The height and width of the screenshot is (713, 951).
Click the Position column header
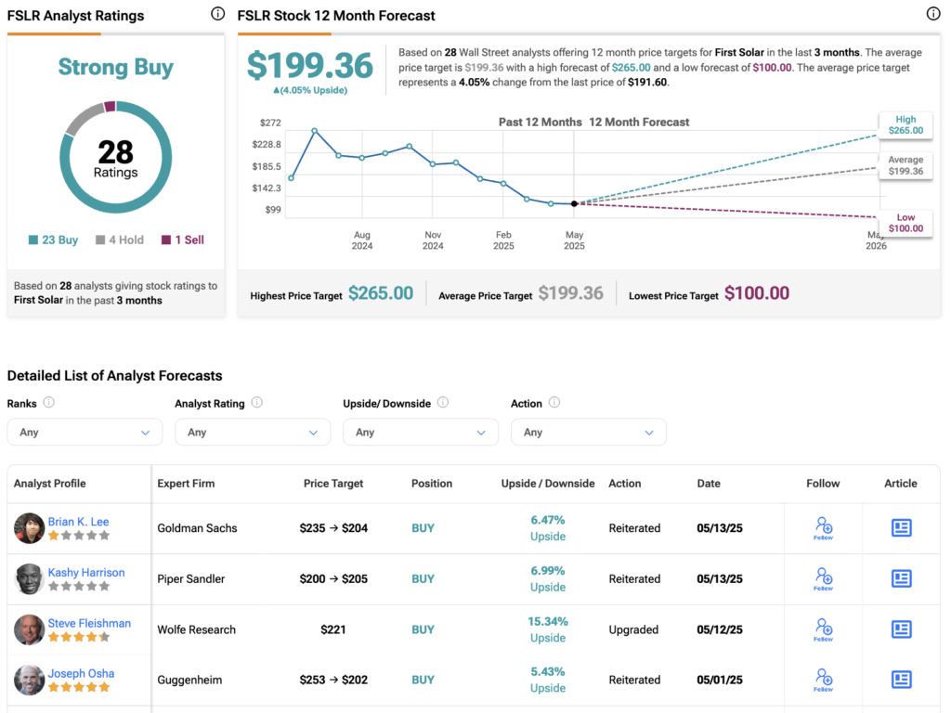pos(432,483)
